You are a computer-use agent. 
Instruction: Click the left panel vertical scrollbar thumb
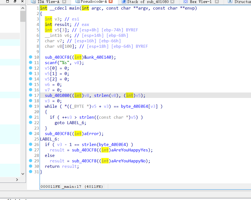pyautogui.click(x=23, y=16)
